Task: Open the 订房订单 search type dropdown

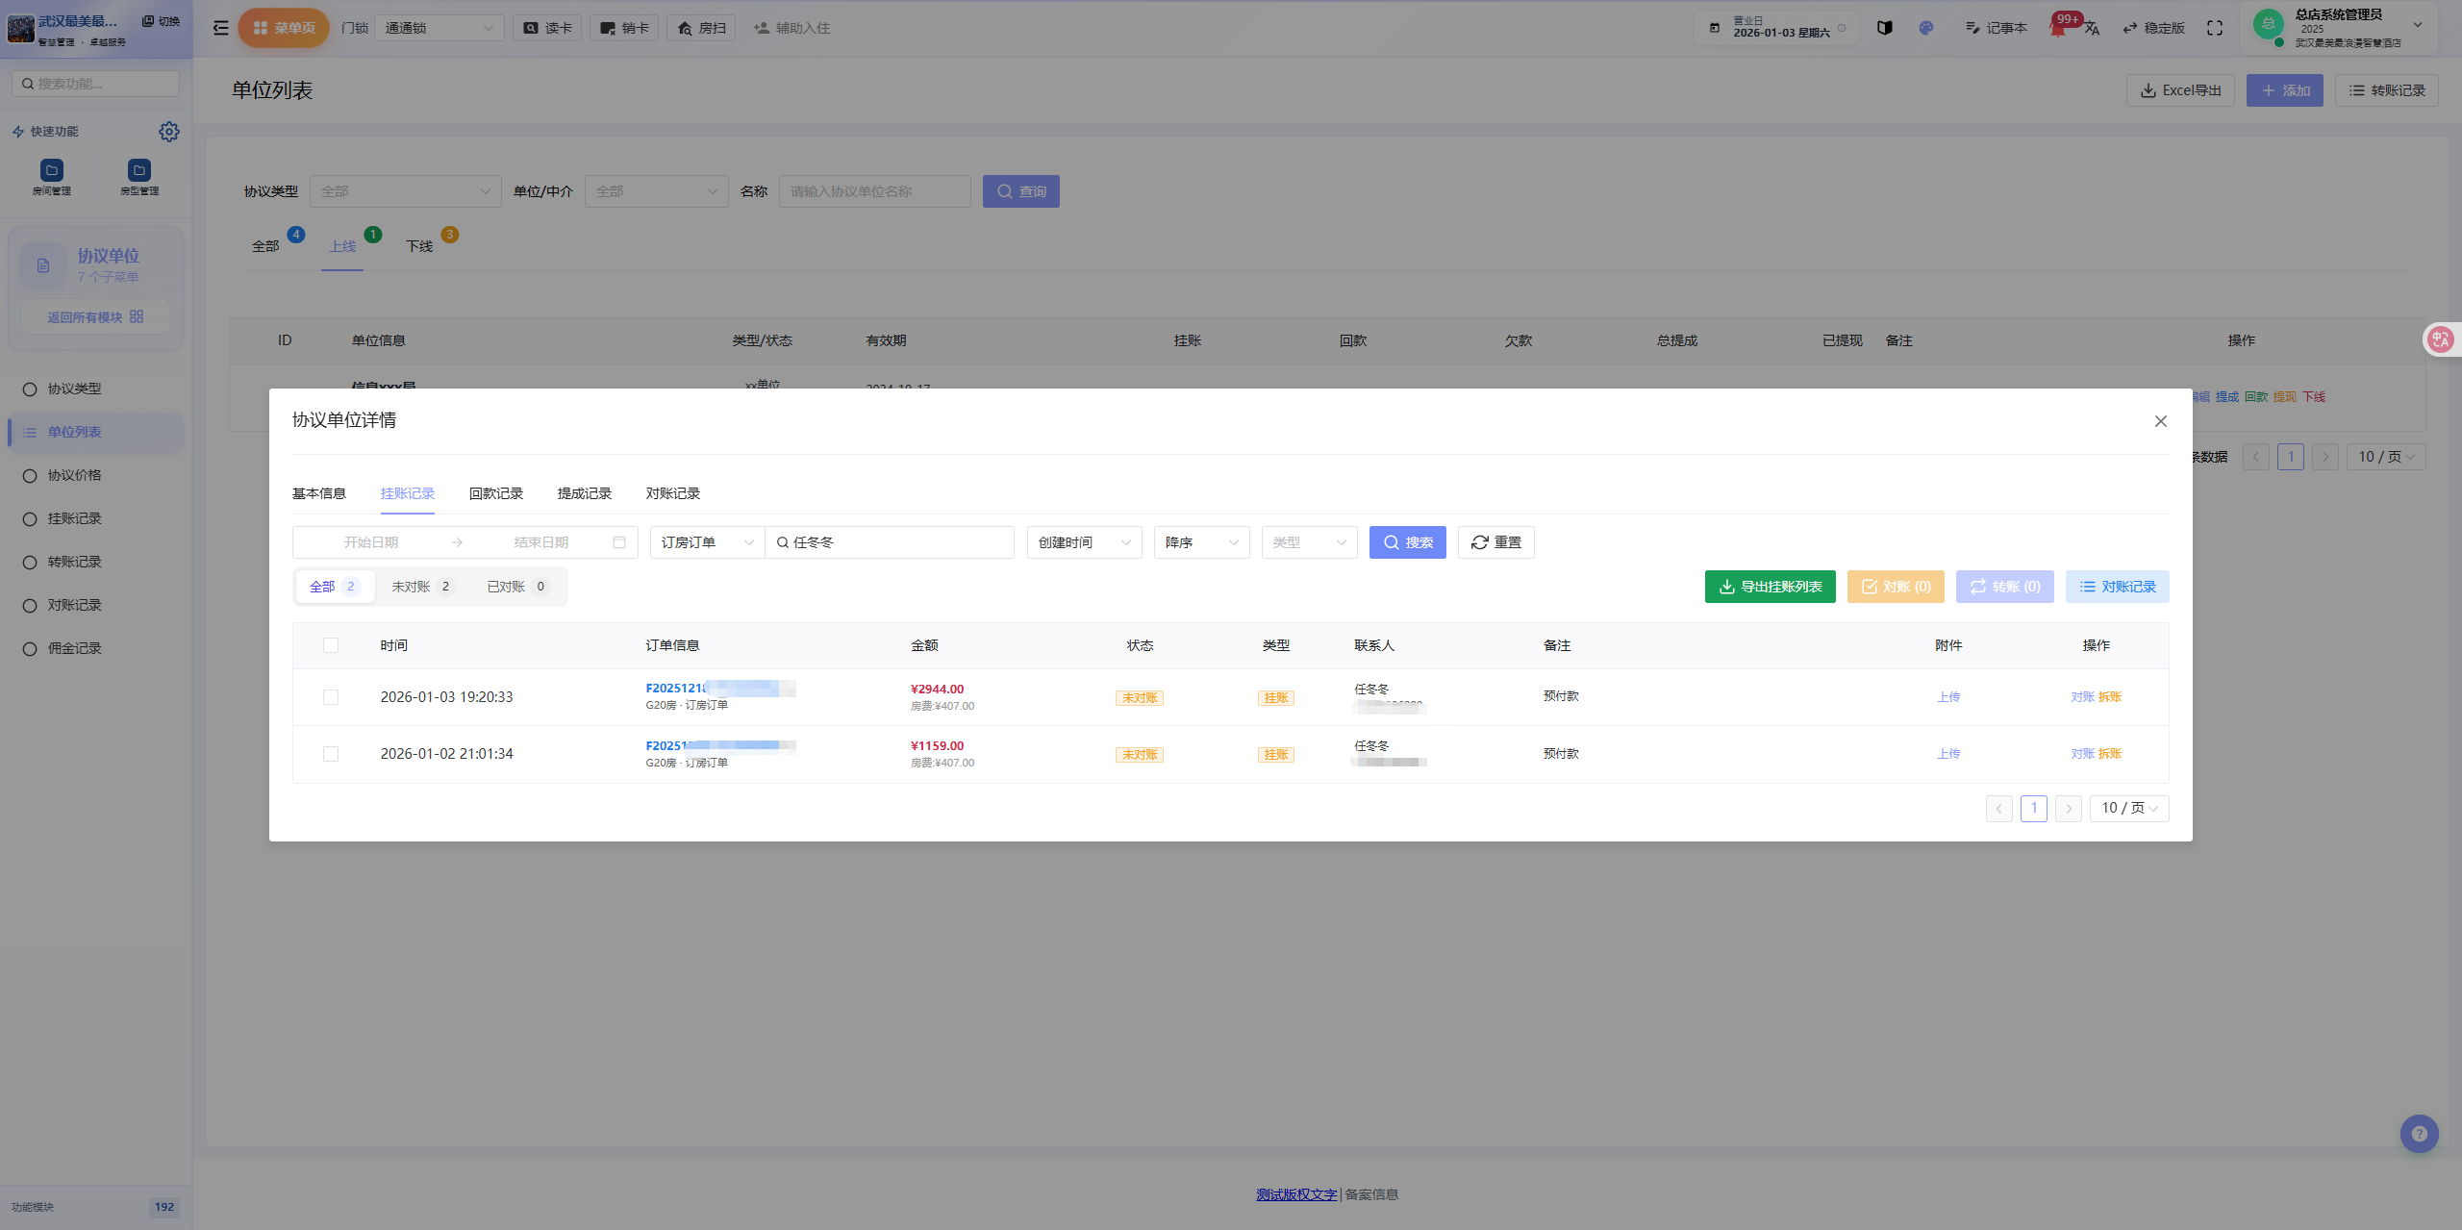Action: pyautogui.click(x=707, y=542)
